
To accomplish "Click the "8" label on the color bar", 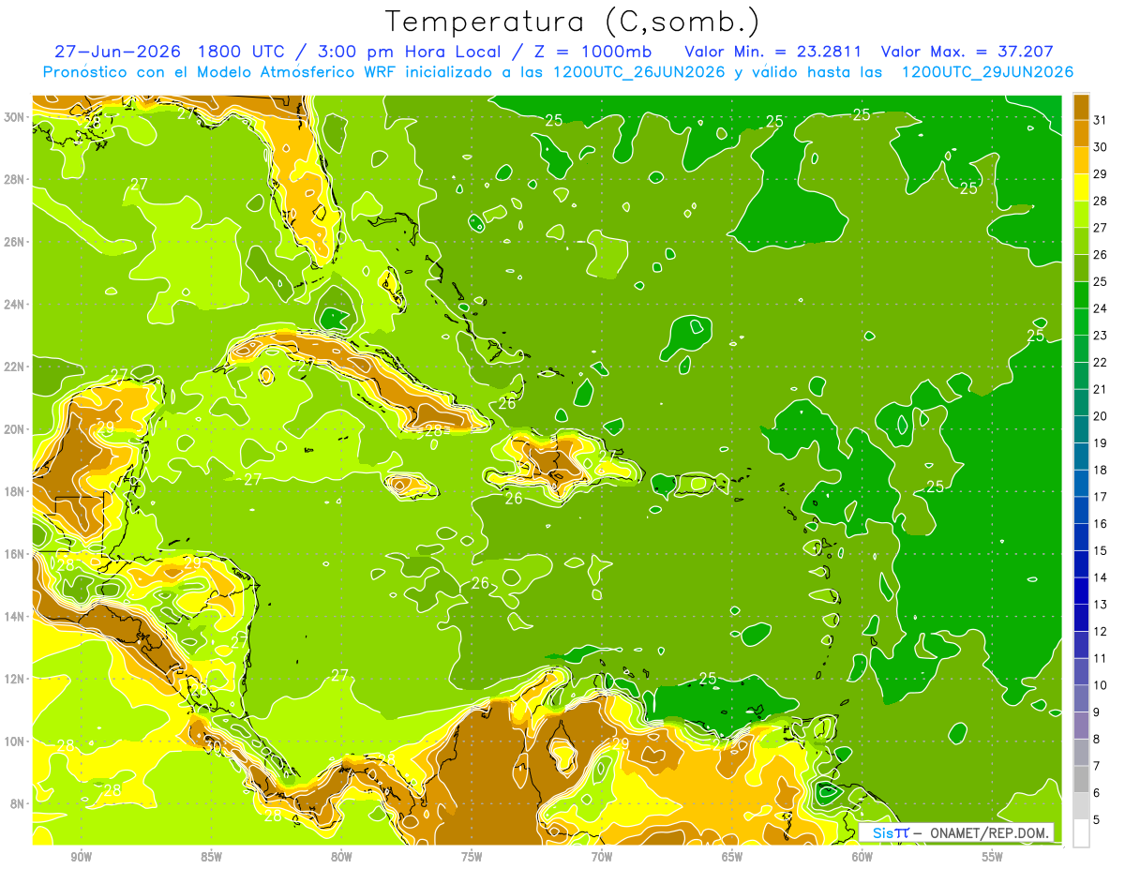I will point(1098,739).
